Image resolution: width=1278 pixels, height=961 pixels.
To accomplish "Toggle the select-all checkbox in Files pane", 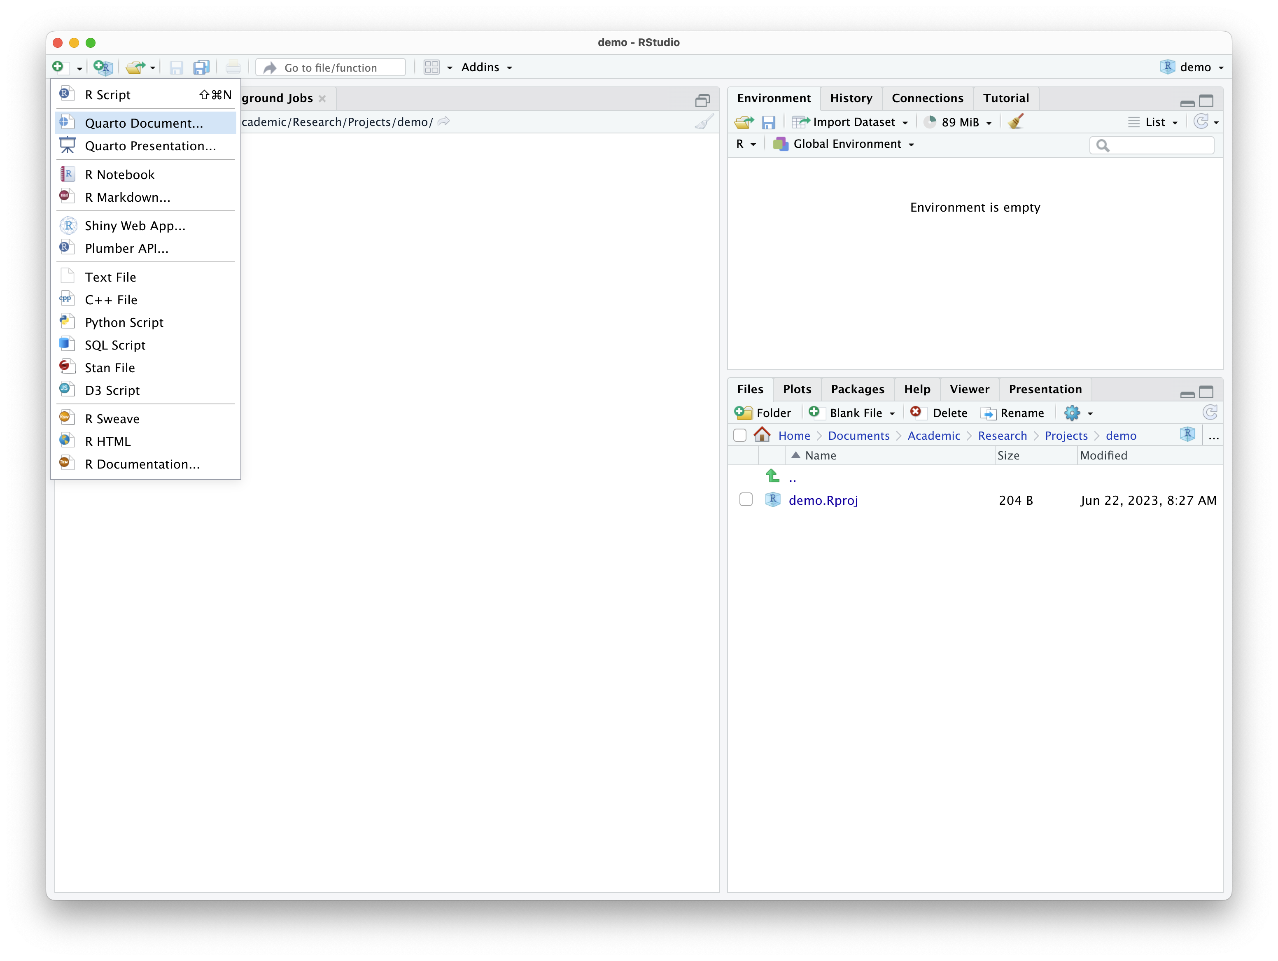I will [740, 435].
